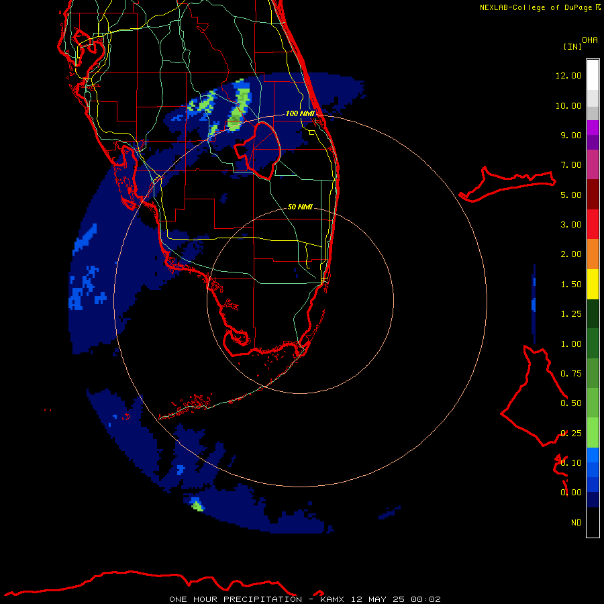This screenshot has height=604, width=604.
Task: Select the '0.75' legend value
Action: point(571,374)
